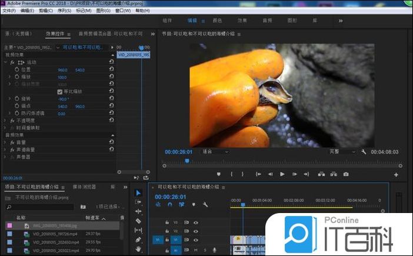Uncheck the 等比缩放 uniform scale checkbox
This screenshot has width=413, height=256.
pos(59,92)
